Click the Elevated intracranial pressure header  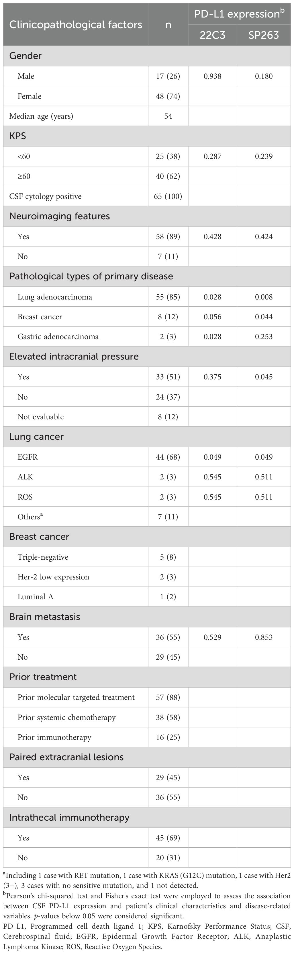pyautogui.click(x=74, y=357)
